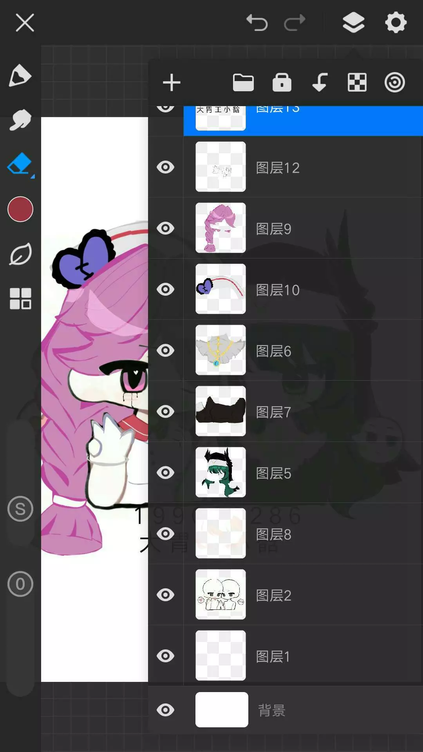
Task: Open the grid tools panel icon
Action: click(x=20, y=299)
